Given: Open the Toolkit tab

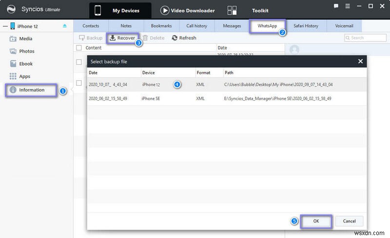Looking at the screenshot, I should click(248, 10).
